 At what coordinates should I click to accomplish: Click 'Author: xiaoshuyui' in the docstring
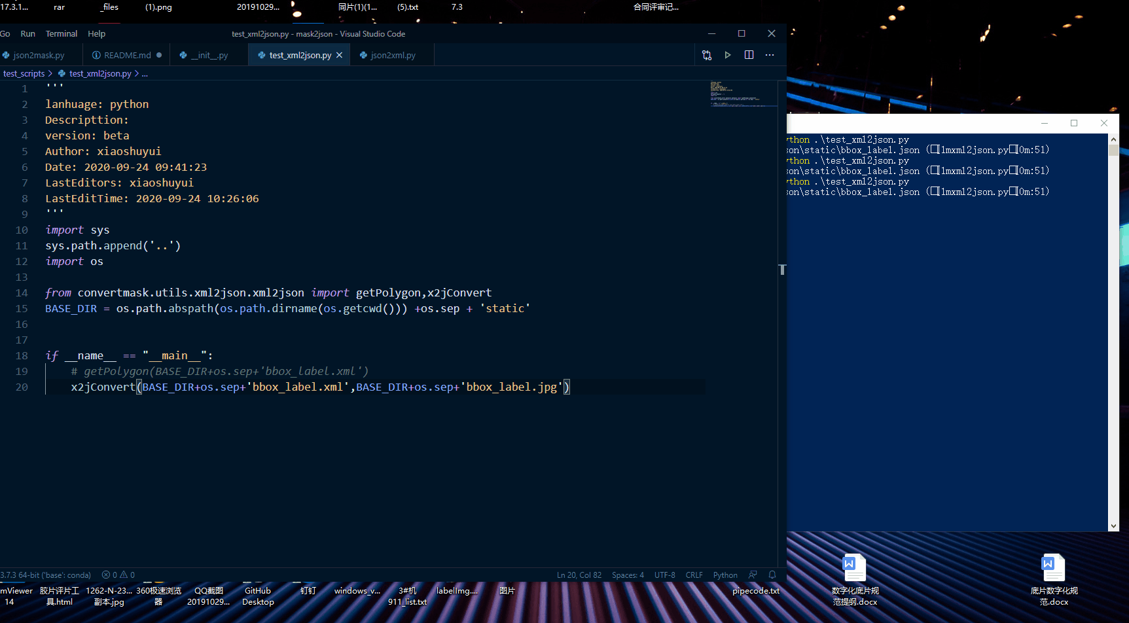pyautogui.click(x=103, y=152)
